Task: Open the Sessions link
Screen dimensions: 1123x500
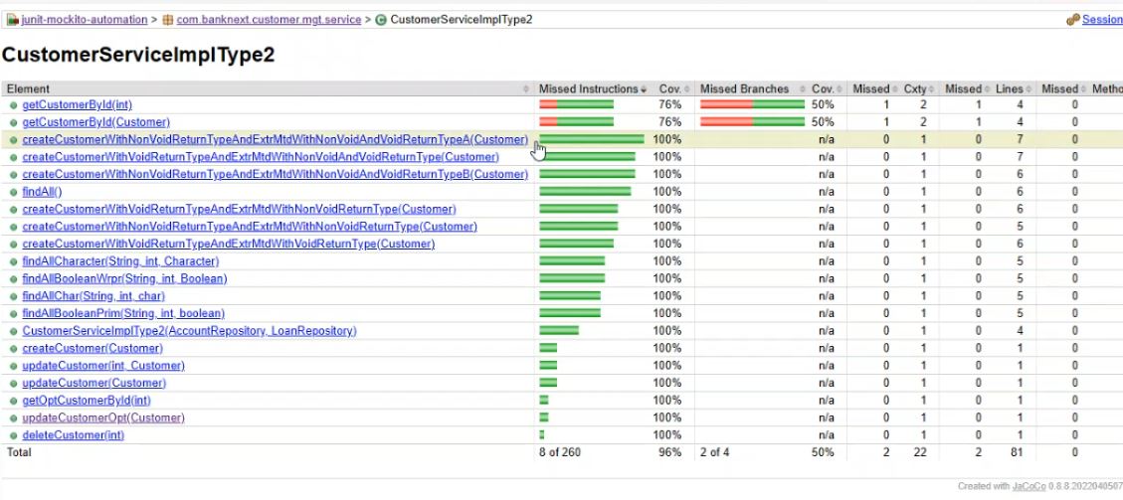Action: (x=1102, y=20)
